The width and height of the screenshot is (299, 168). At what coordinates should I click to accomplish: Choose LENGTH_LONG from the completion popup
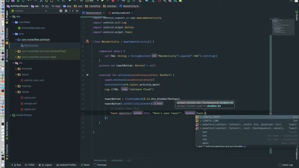[x=247, y=121]
